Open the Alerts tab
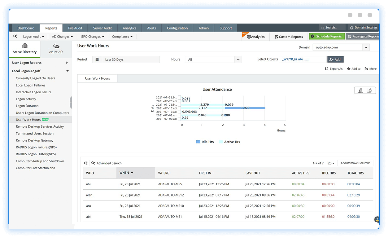 [x=151, y=28]
